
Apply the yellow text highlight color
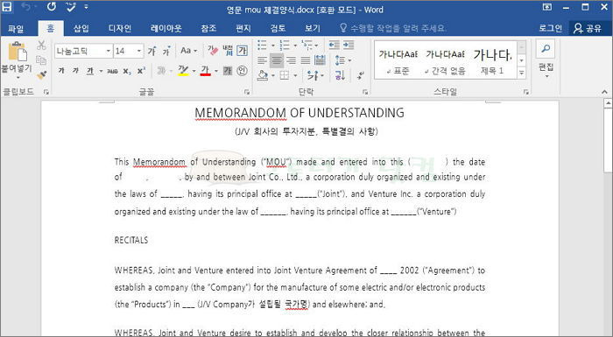(x=183, y=70)
